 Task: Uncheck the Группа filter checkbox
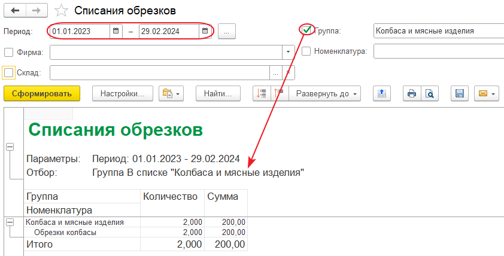coord(306,30)
